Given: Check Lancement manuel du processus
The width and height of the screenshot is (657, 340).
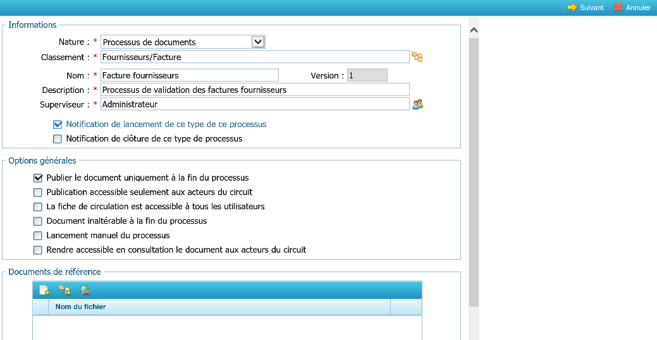Looking at the screenshot, I should pos(38,236).
